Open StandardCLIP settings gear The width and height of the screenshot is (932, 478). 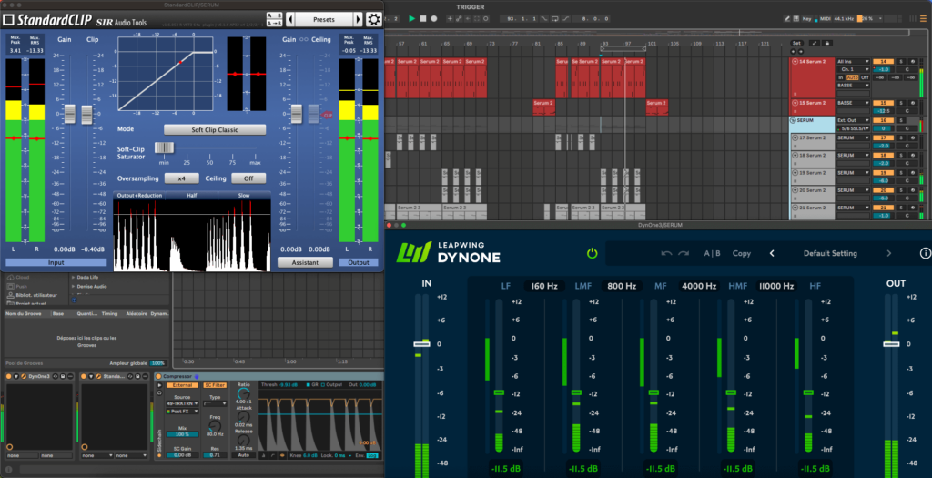(373, 20)
